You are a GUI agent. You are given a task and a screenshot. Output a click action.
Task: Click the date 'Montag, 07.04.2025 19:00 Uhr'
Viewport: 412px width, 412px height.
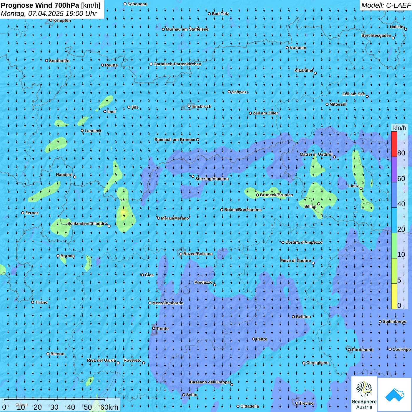tap(49, 14)
